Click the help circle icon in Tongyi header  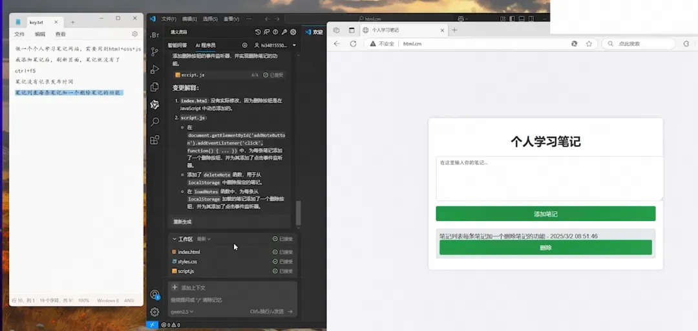click(x=275, y=32)
